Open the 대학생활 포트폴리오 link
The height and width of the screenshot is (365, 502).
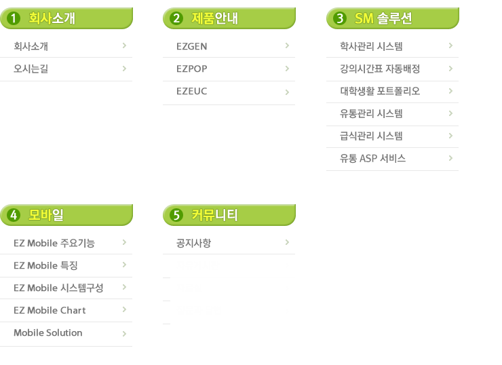pyautogui.click(x=380, y=91)
